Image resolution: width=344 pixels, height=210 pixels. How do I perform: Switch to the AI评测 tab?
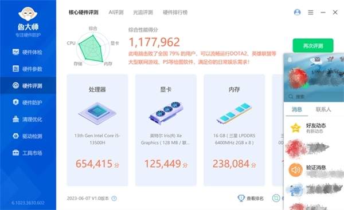116,12
